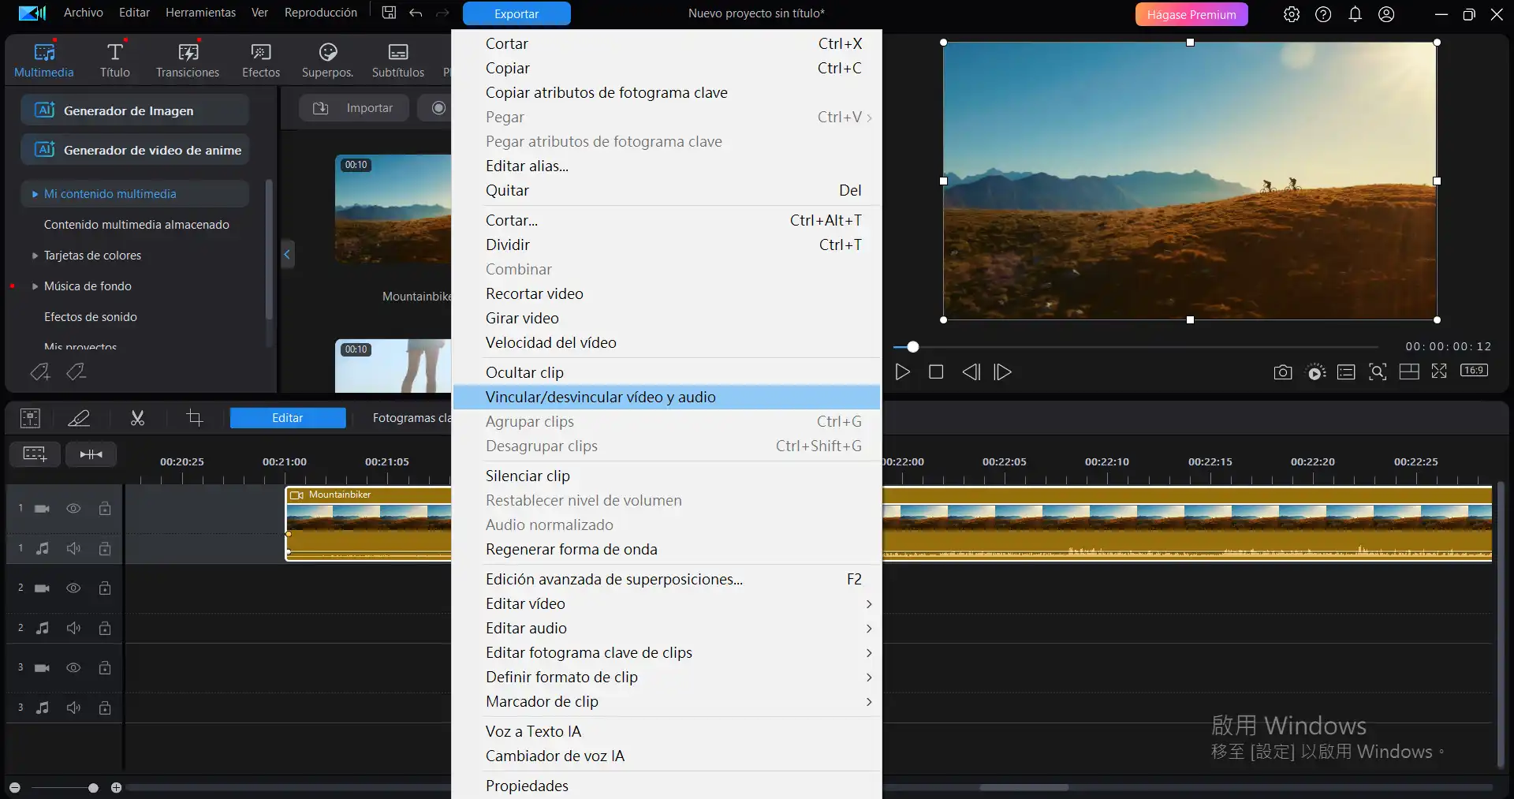Click the save project icon
Image resolution: width=1514 pixels, height=799 pixels.
pos(389,13)
